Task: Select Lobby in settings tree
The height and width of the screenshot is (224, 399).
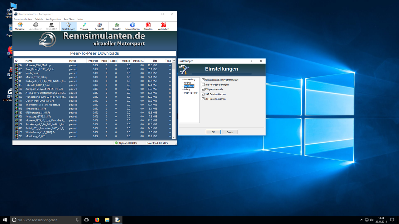Action: tap(187, 89)
